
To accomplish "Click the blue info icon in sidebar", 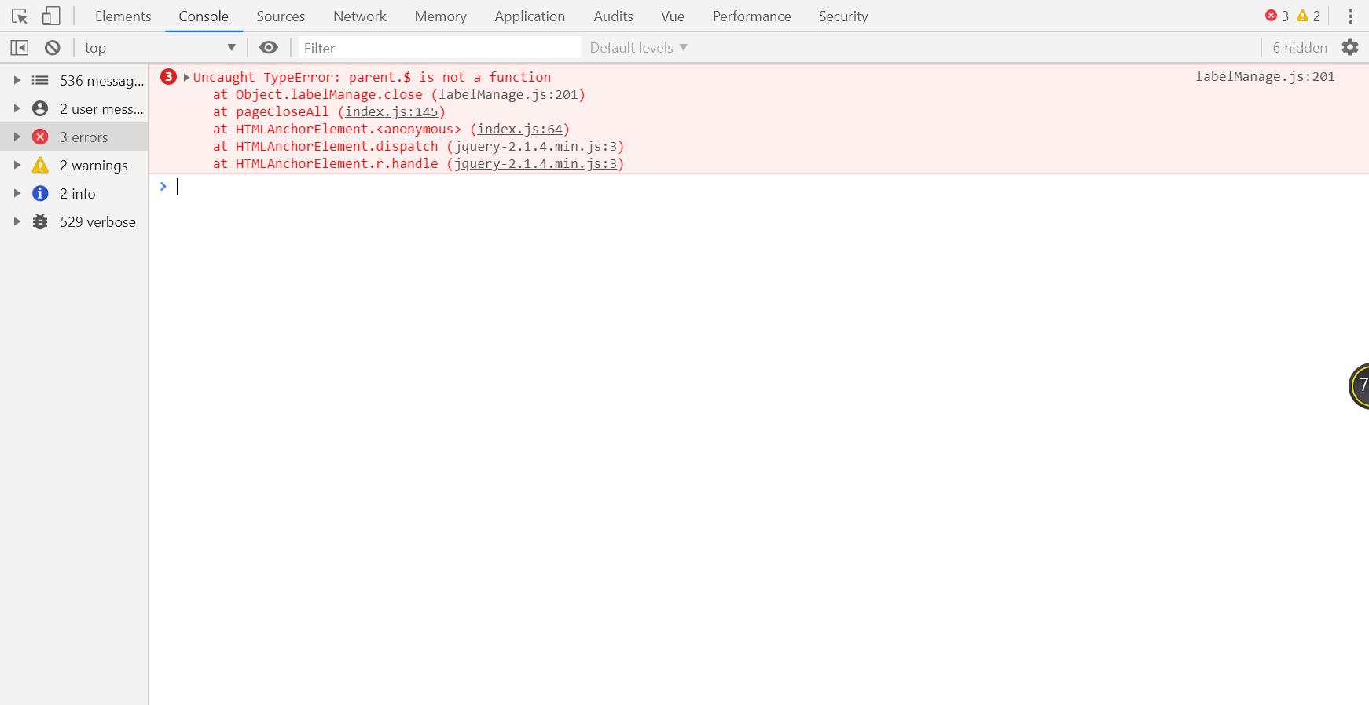I will (x=40, y=193).
